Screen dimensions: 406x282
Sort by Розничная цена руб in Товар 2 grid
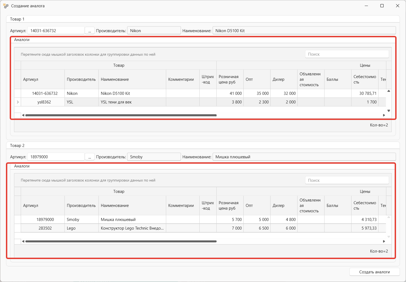coord(230,205)
